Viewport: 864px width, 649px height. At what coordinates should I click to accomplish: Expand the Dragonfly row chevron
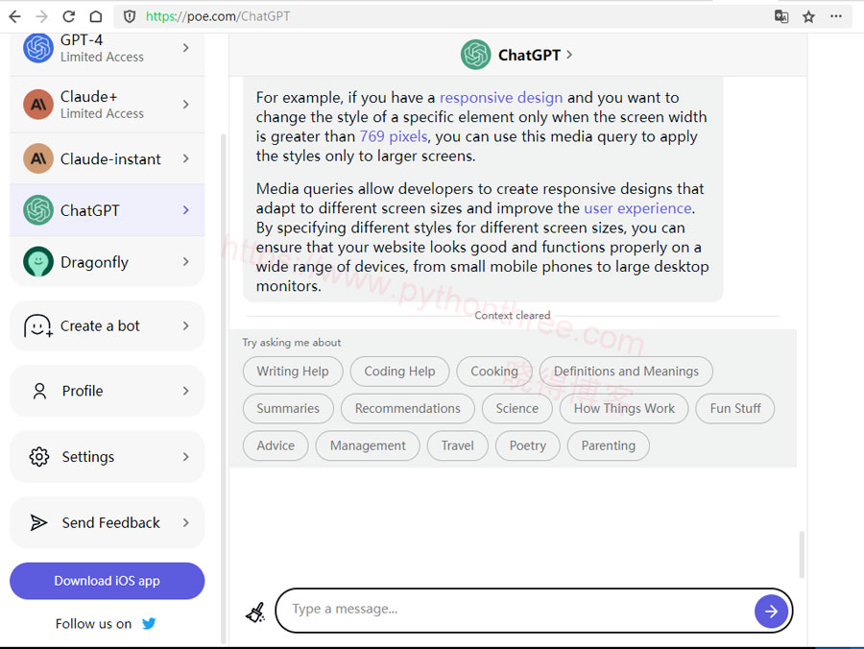(x=185, y=262)
